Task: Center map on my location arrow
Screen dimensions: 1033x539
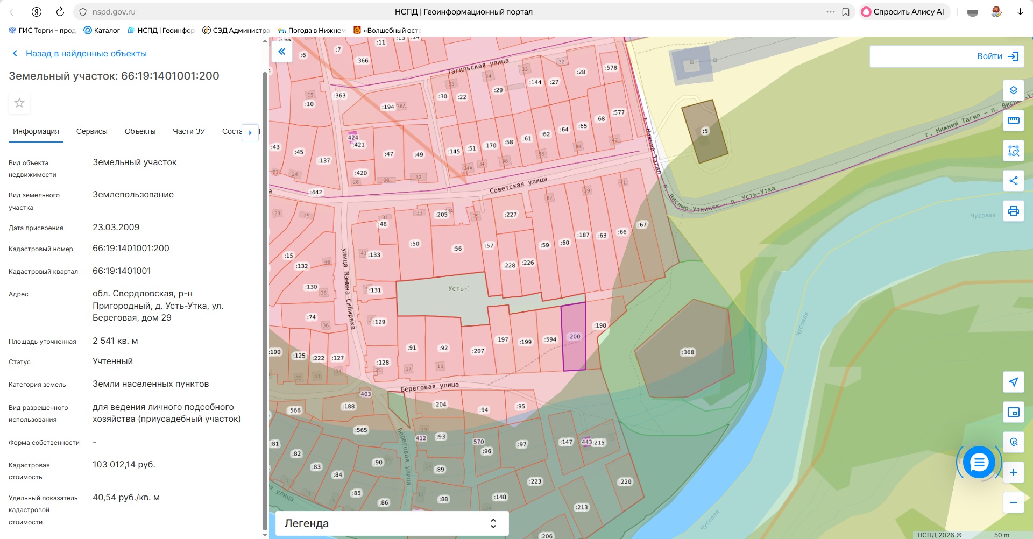Action: point(1013,382)
